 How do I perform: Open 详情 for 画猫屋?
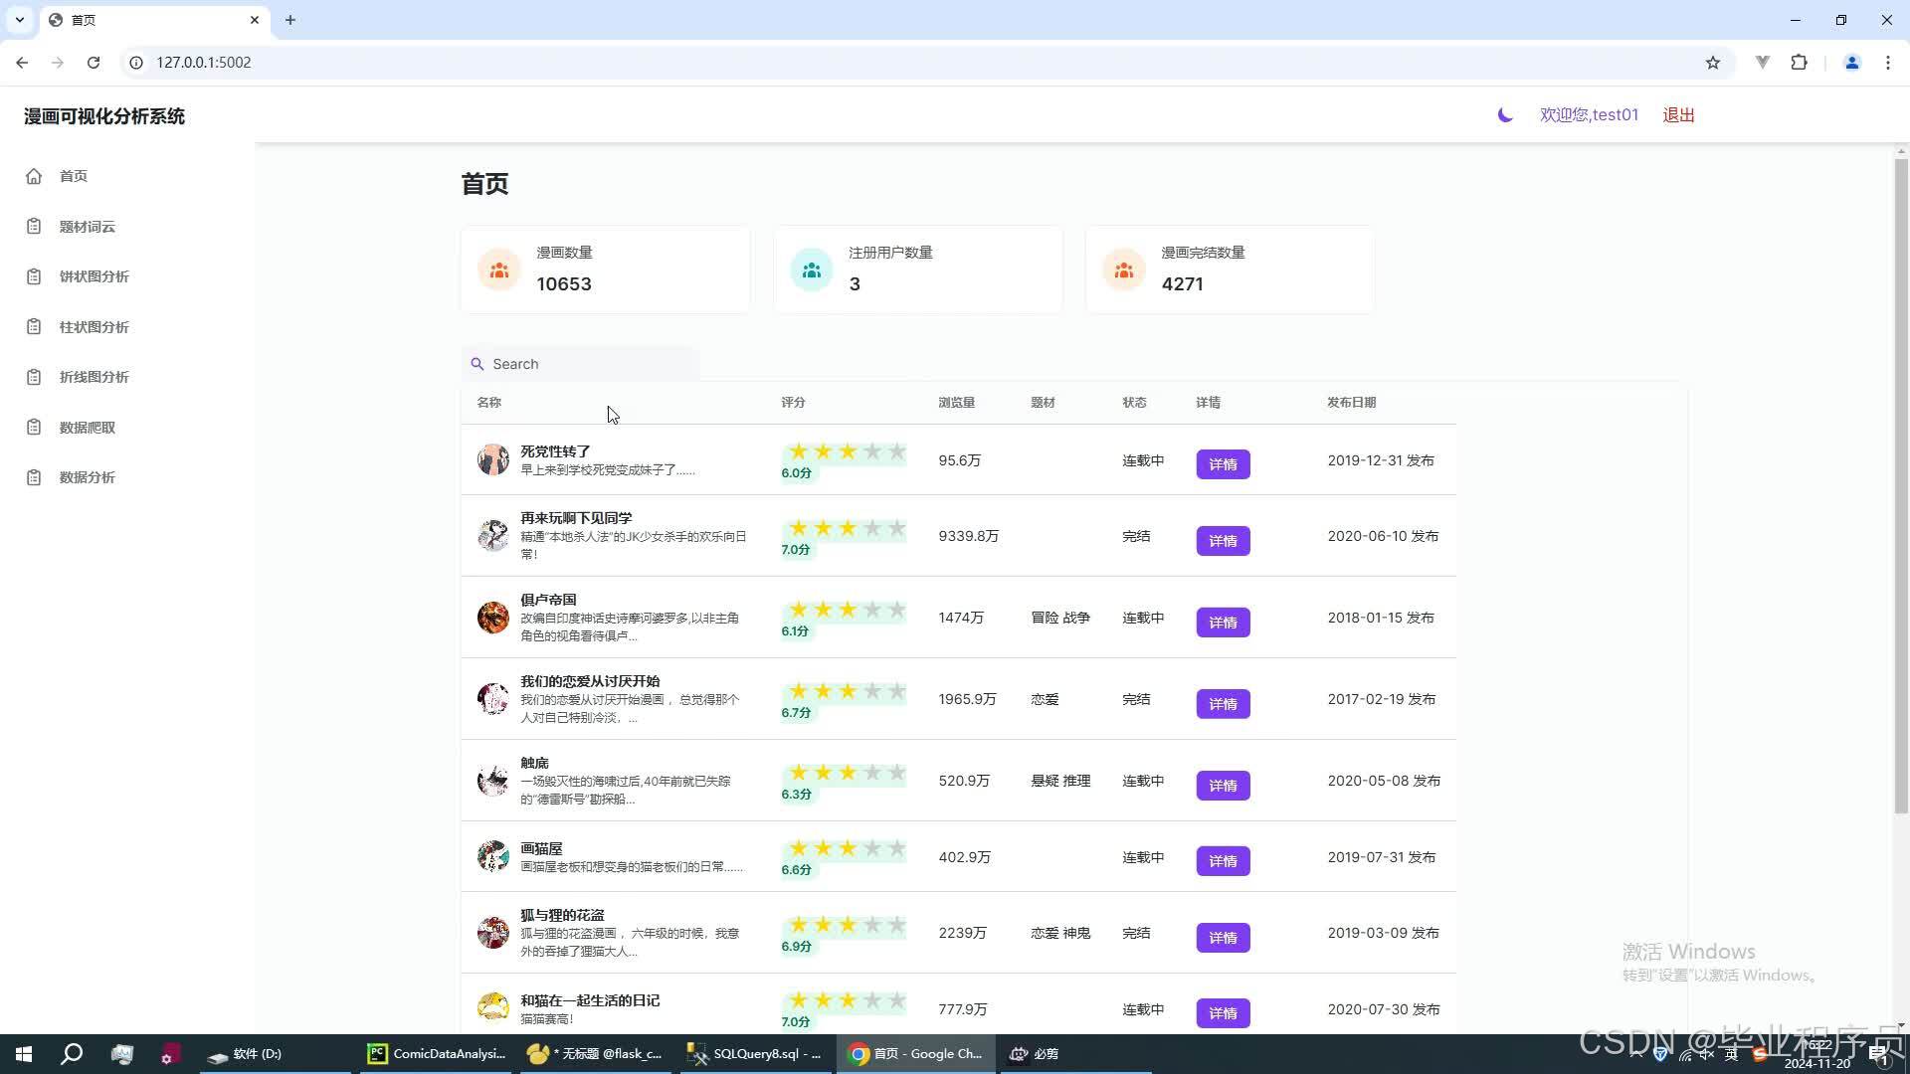[x=1223, y=861]
